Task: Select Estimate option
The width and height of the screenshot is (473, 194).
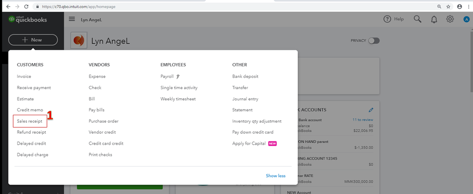Action: (25, 99)
